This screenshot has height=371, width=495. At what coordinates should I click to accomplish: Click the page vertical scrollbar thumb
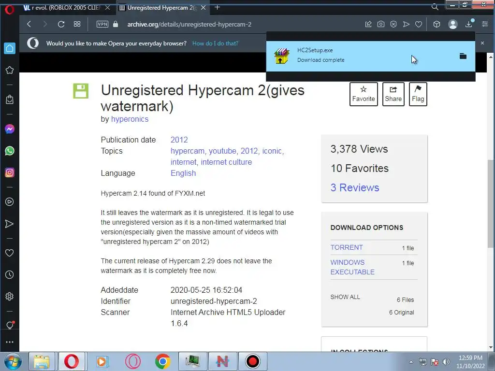click(491, 203)
